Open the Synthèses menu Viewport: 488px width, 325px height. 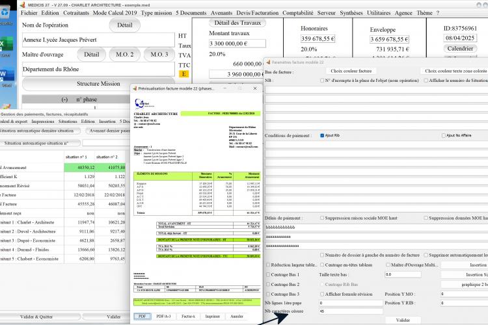pos(351,13)
